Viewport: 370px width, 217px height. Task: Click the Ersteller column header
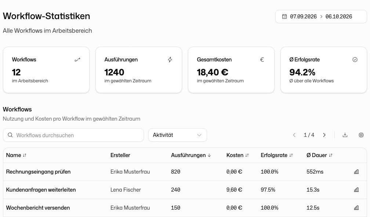[x=120, y=155]
